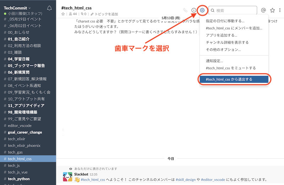Open 09_学習実況_もくもく会 channel
284x185 pixels.
(x=28, y=92)
